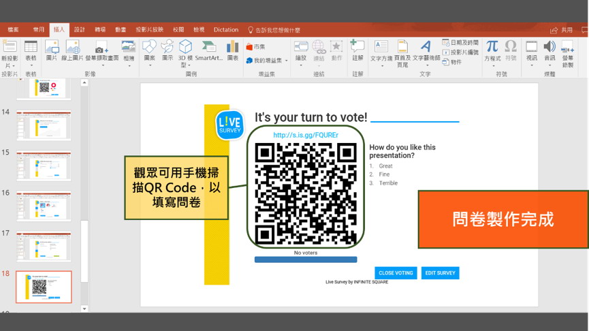The width and height of the screenshot is (589, 331).
Task: Expand the 視訊 dropdown arrow
Action: [x=532, y=66]
